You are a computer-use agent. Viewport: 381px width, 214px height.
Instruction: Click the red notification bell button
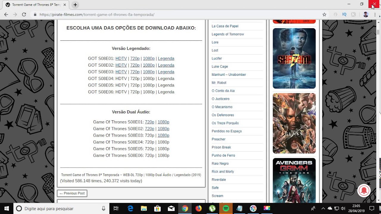(x=363, y=191)
